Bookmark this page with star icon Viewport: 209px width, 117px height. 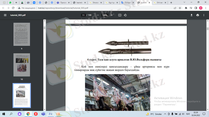180,8
